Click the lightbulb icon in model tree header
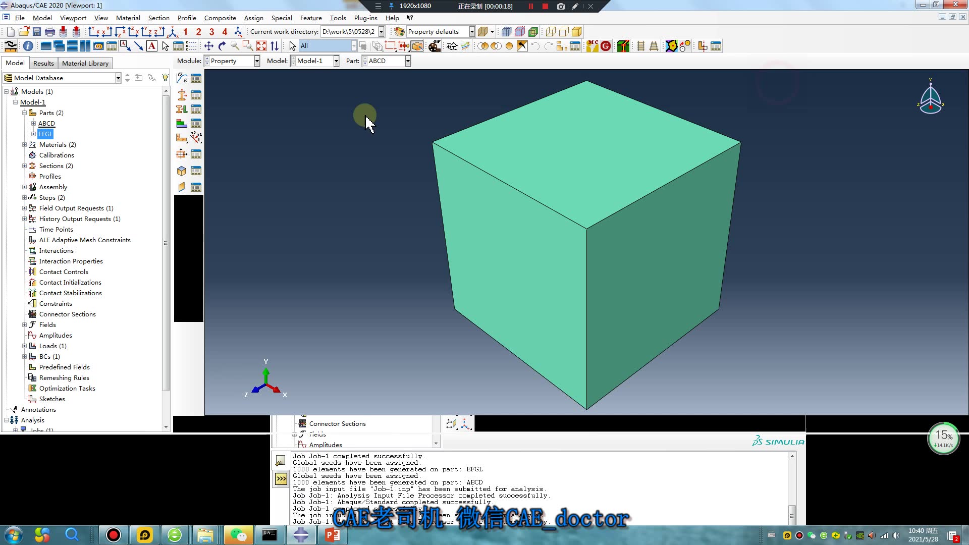 tap(165, 78)
